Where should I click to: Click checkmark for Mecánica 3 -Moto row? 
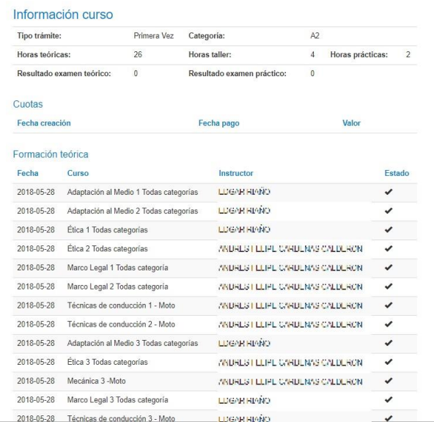[389, 381]
